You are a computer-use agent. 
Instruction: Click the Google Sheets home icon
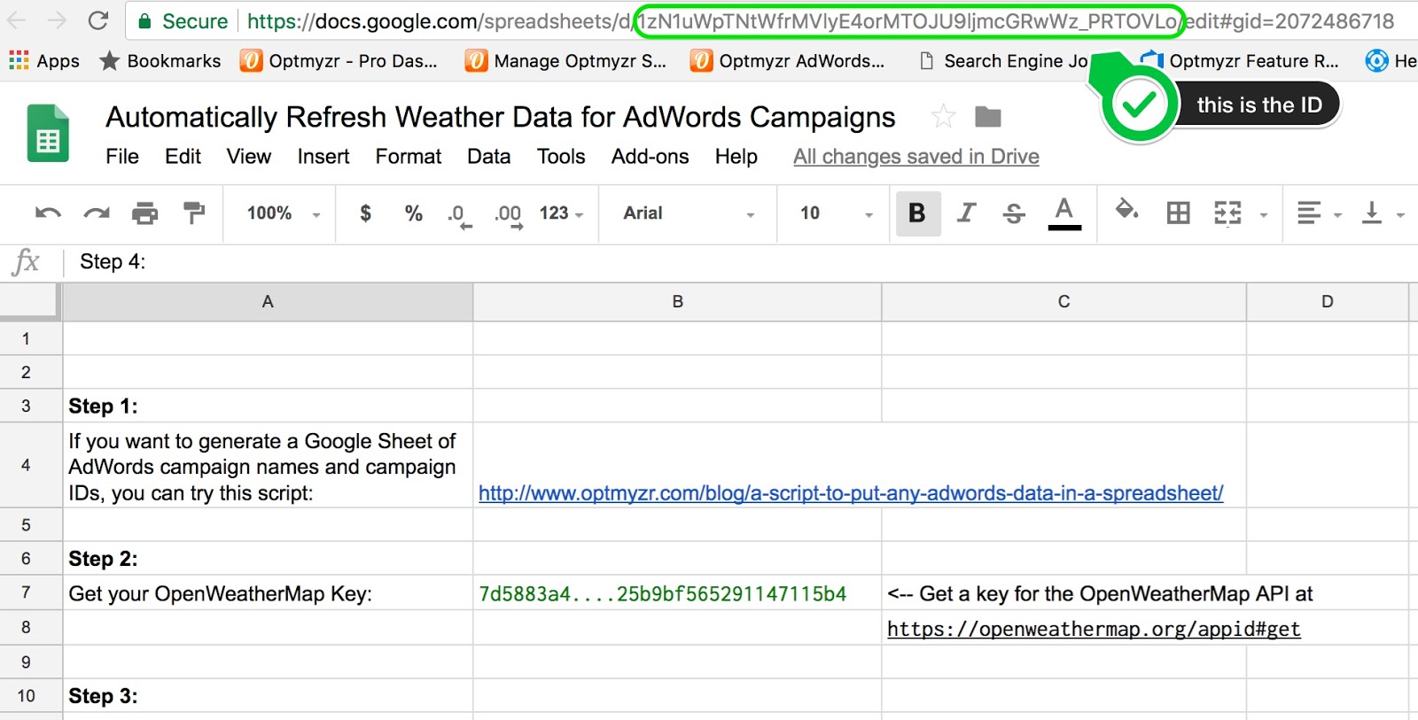point(48,134)
